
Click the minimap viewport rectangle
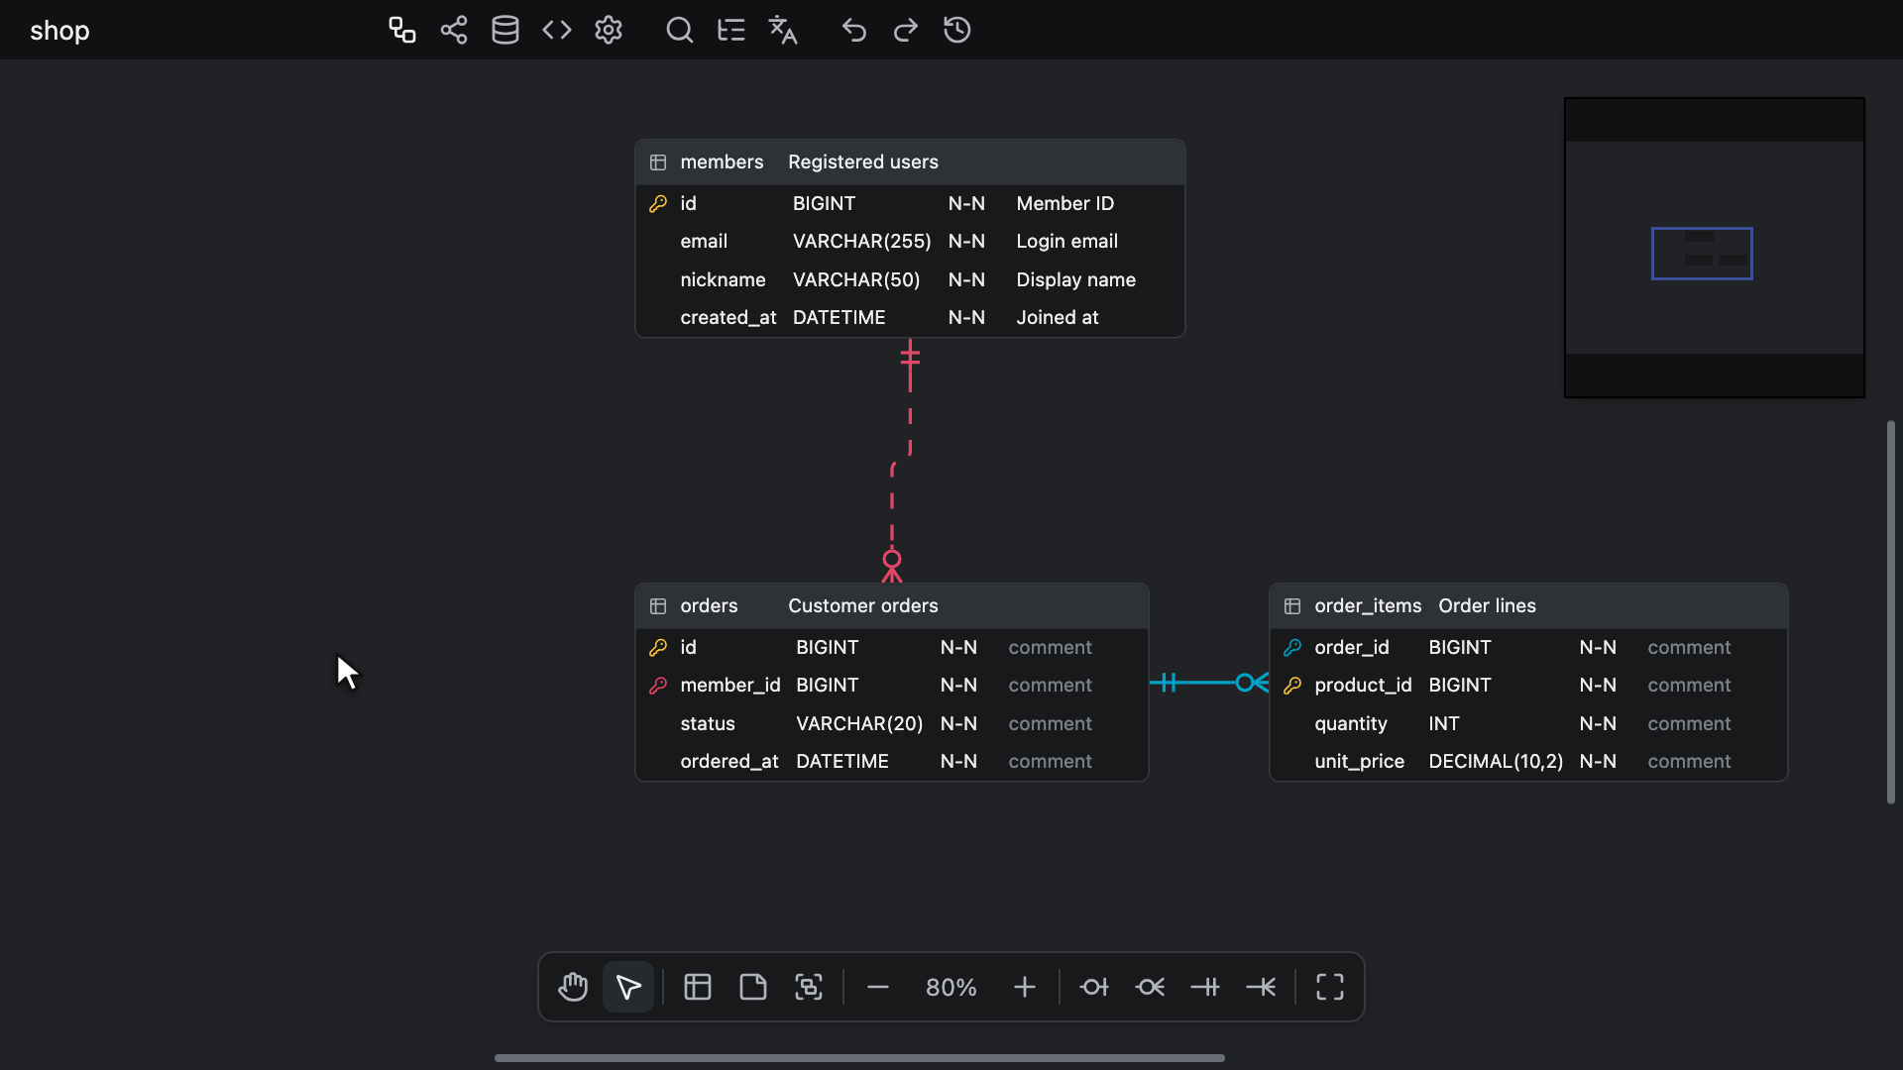point(1702,254)
